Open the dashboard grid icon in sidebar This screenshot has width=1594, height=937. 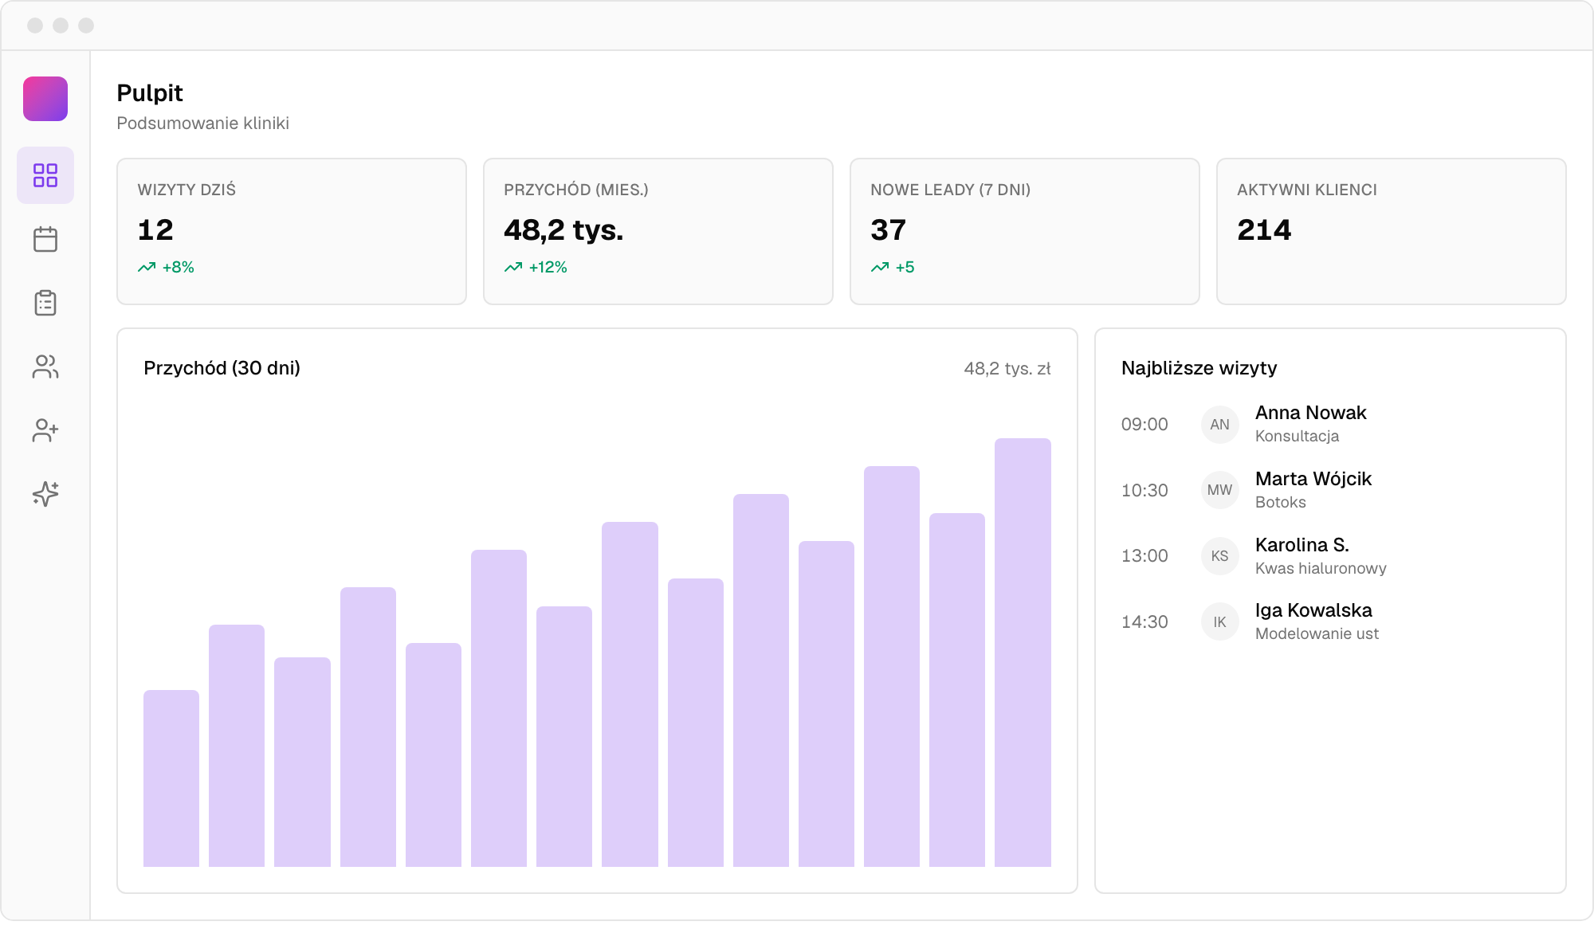45,175
